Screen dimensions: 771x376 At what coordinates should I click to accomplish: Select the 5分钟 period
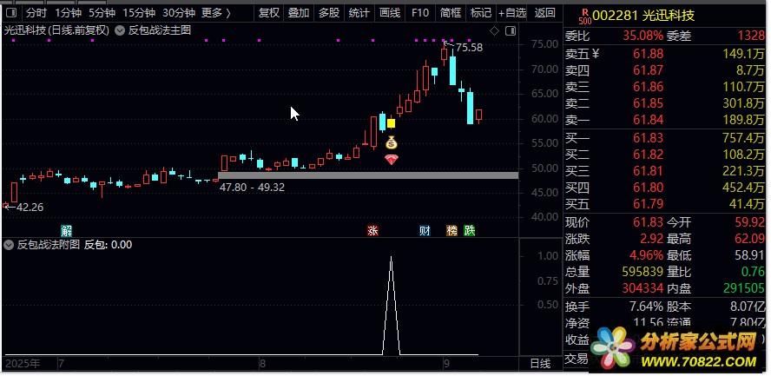102,13
